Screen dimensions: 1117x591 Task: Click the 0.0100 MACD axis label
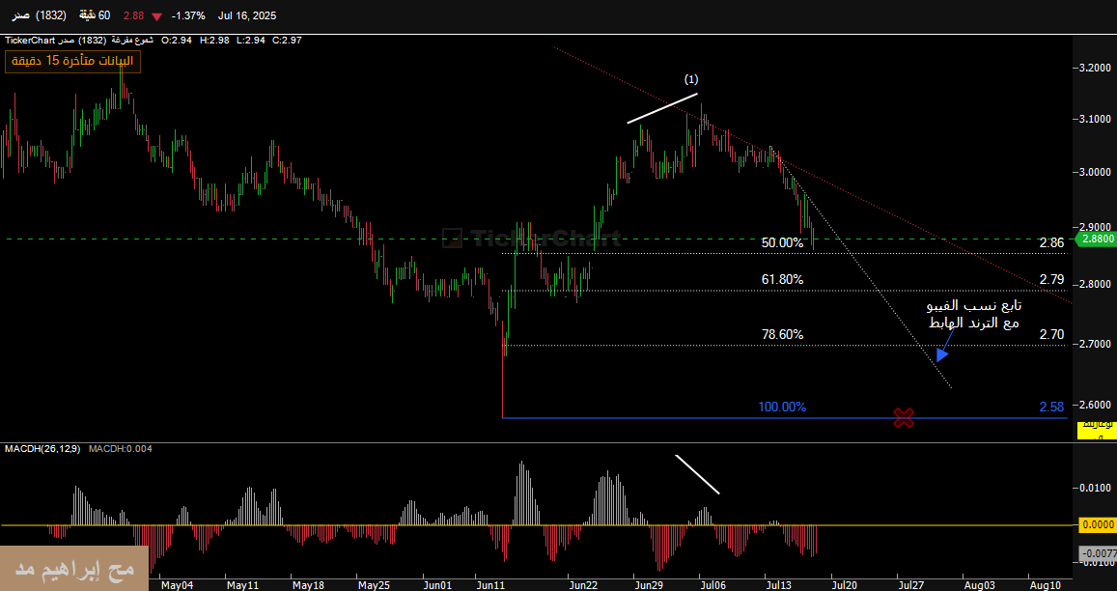pos(1096,489)
